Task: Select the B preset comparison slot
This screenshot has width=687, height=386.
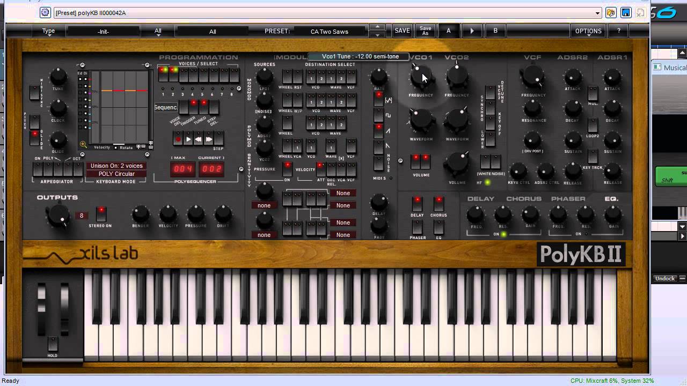Action: coord(495,31)
